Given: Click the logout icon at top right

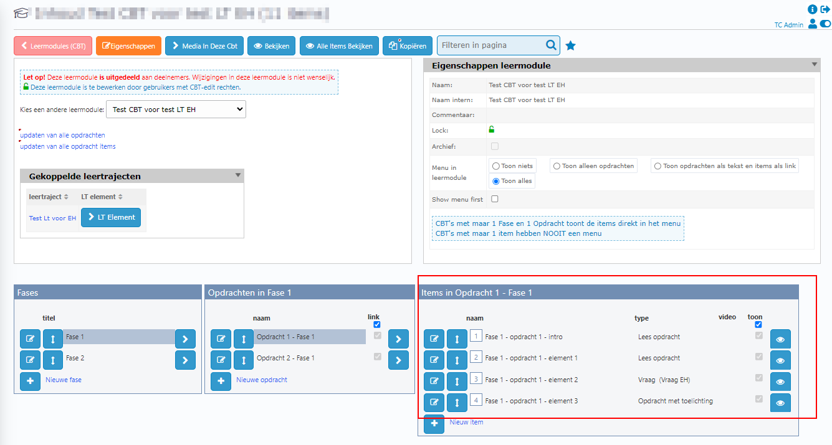Looking at the screenshot, I should coord(825,9).
